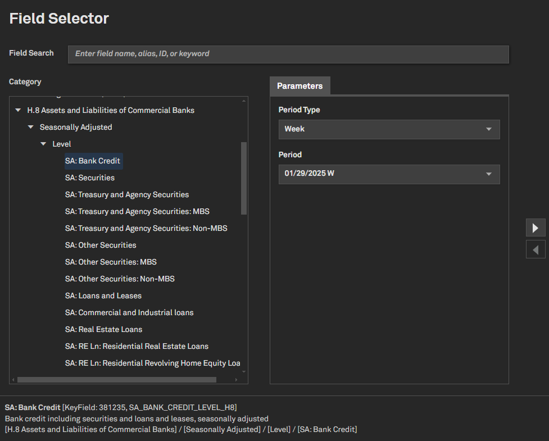Switch to the Parameters tab
This screenshot has height=441, width=549.
(x=300, y=86)
